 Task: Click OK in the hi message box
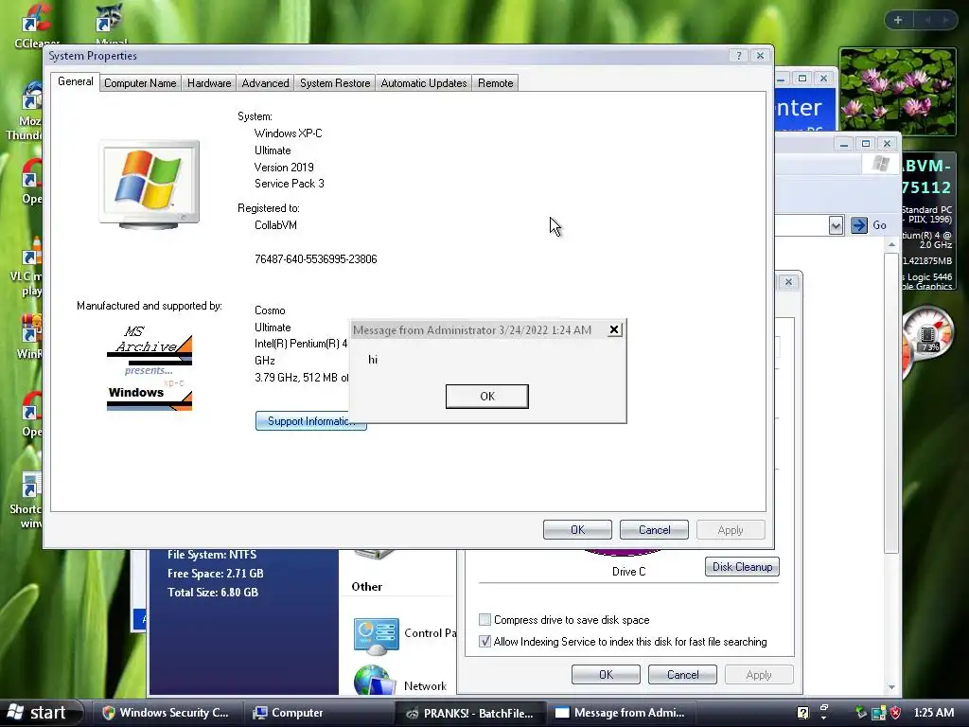coord(487,397)
